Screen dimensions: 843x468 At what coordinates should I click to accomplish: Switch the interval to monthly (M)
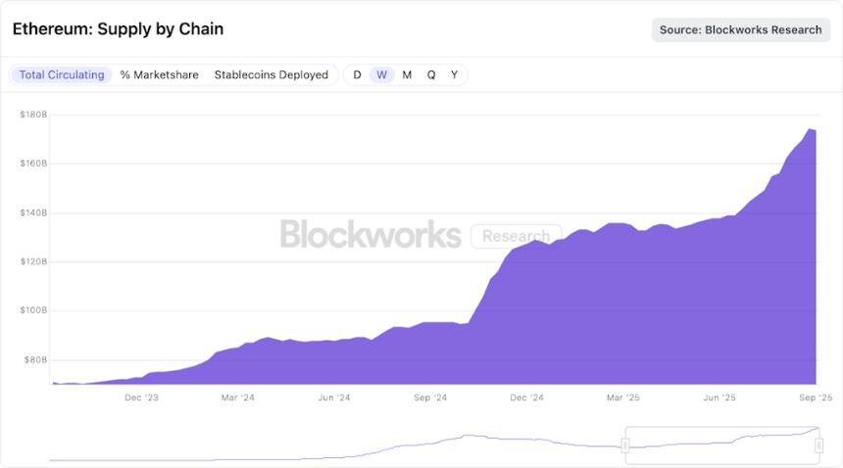(407, 75)
